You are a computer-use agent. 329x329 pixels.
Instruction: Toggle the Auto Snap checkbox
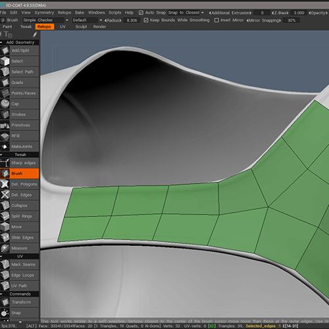[x=141, y=13]
